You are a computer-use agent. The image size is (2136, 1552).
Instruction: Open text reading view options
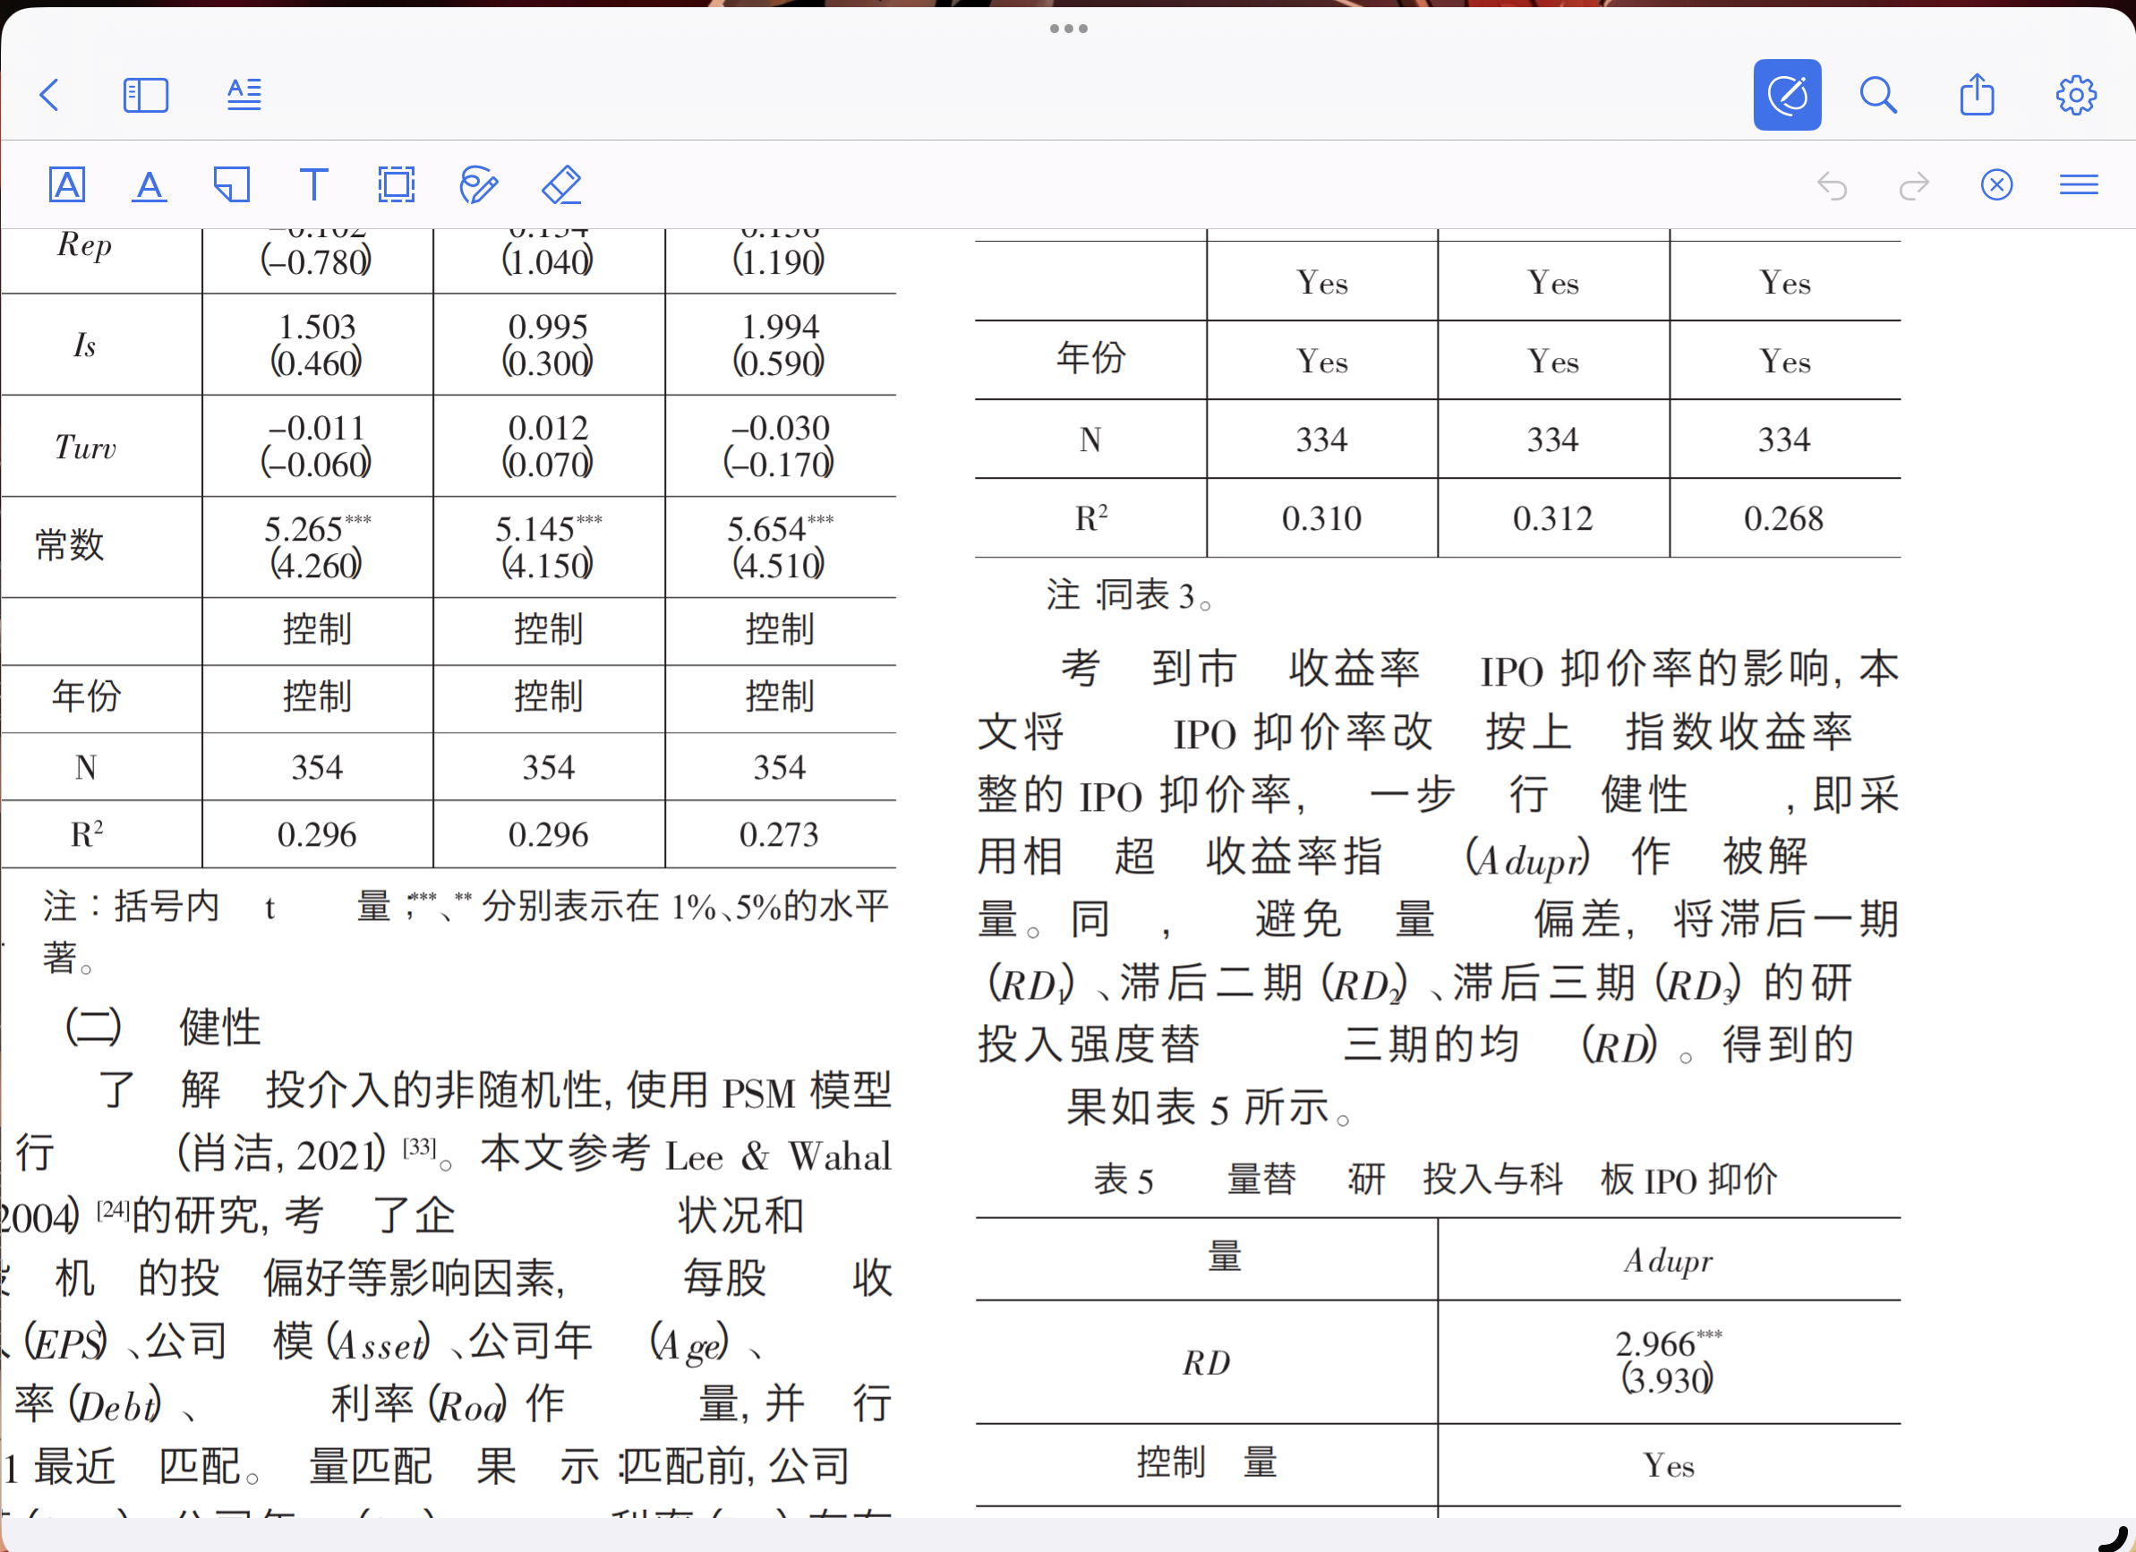point(244,95)
